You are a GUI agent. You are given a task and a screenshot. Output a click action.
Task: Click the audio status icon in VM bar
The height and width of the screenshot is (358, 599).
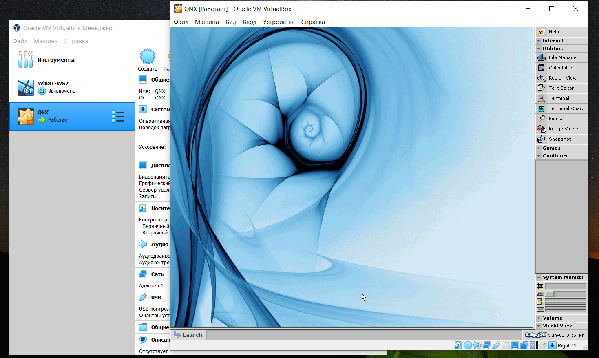pos(477,345)
